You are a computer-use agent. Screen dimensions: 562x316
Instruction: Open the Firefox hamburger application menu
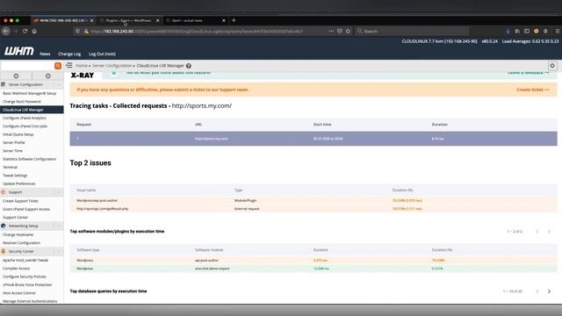pos(558,32)
